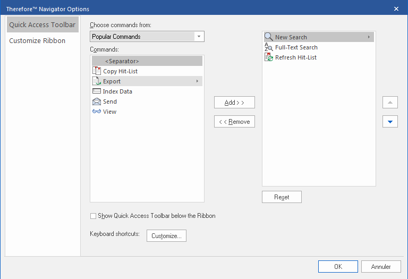The height and width of the screenshot is (279, 408).
Task: Select Send text in Commands list
Action: [110, 102]
